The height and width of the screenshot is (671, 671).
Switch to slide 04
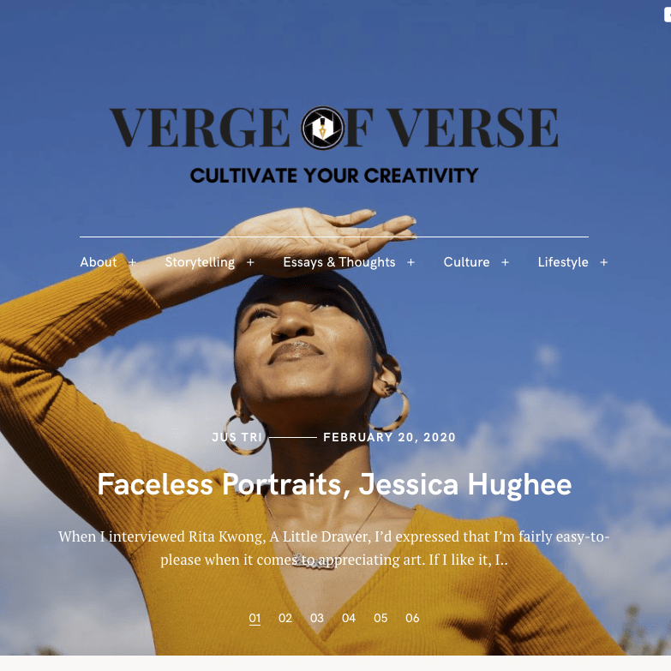click(349, 618)
